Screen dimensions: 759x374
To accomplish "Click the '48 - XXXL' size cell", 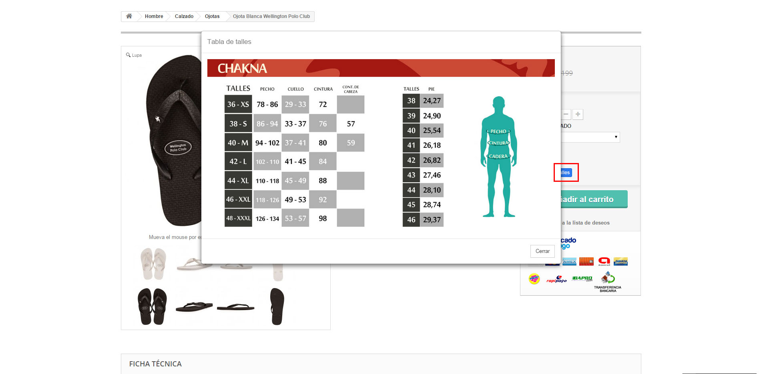I will click(238, 218).
